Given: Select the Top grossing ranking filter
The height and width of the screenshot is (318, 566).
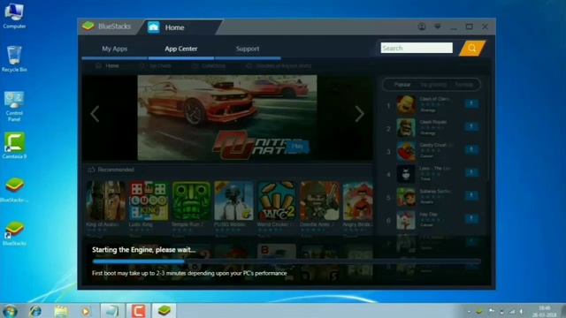Looking at the screenshot, I should pos(433,85).
